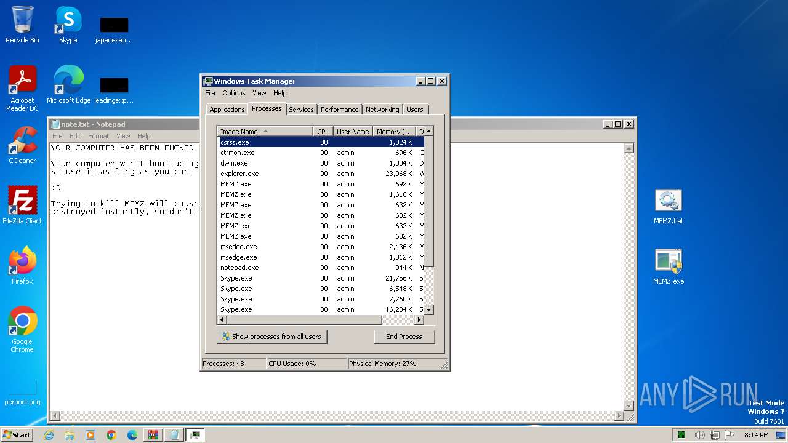Open Windows Media Player taskbar icon

coord(90,435)
